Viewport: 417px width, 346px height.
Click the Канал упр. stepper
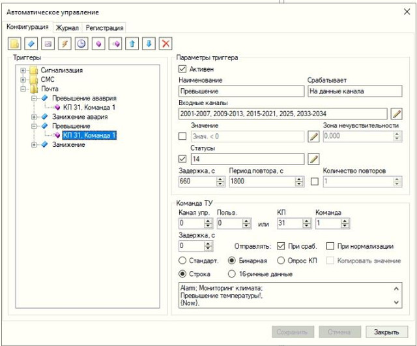195,223
